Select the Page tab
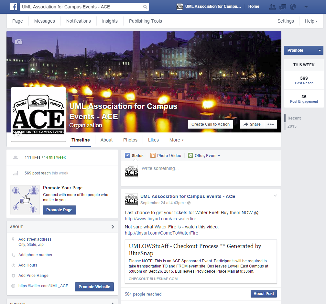 (x=17, y=21)
